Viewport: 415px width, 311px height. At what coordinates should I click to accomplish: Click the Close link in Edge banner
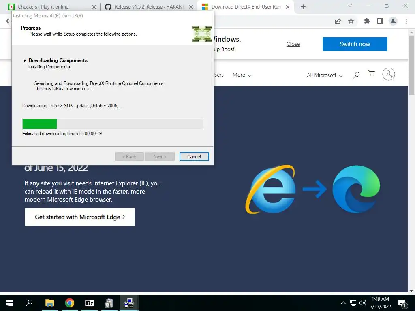point(293,44)
